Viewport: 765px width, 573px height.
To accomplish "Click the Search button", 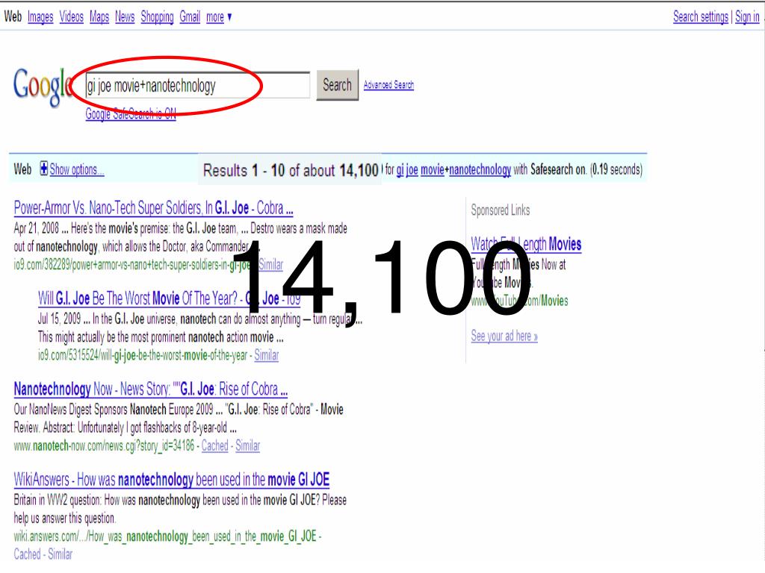I will (x=337, y=85).
